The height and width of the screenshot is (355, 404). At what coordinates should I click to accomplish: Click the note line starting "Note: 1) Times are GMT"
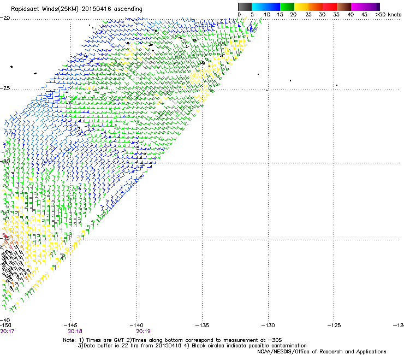[173, 340]
